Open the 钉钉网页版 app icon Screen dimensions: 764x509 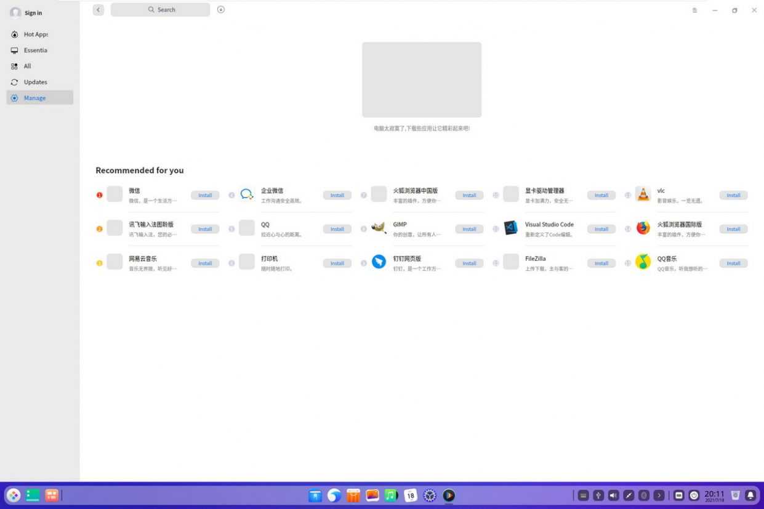tap(379, 262)
